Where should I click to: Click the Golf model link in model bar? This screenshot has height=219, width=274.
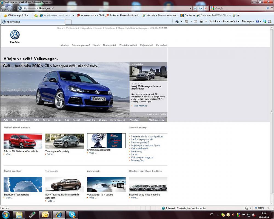(15, 120)
